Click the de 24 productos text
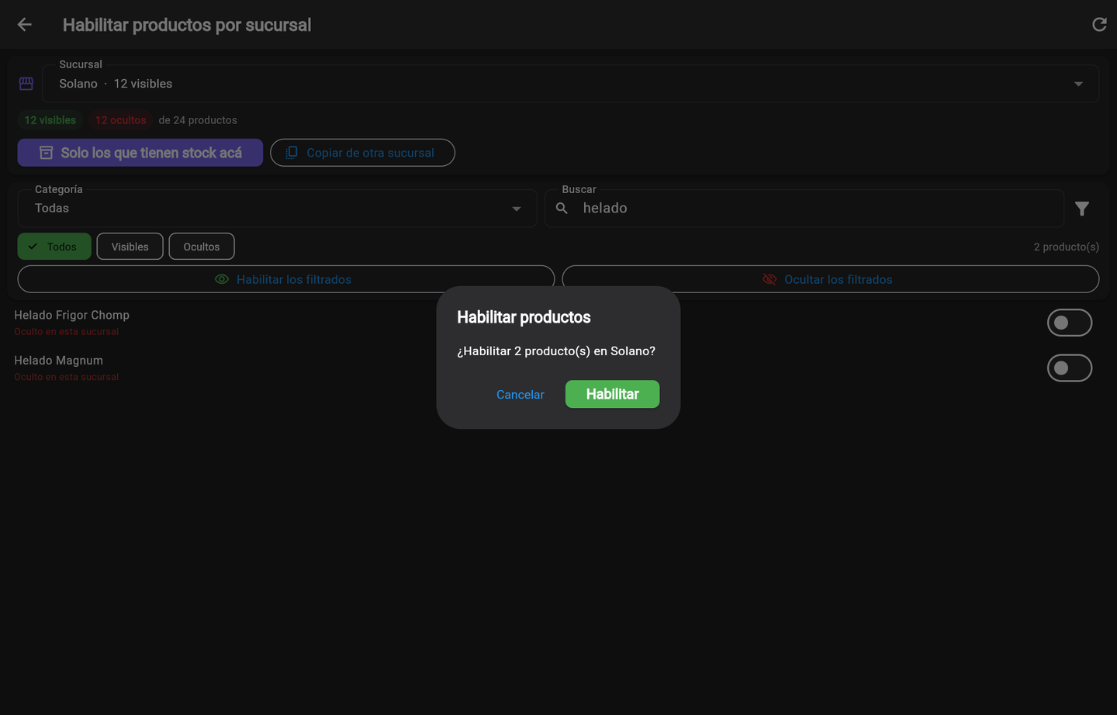The width and height of the screenshot is (1117, 715). pos(198,120)
